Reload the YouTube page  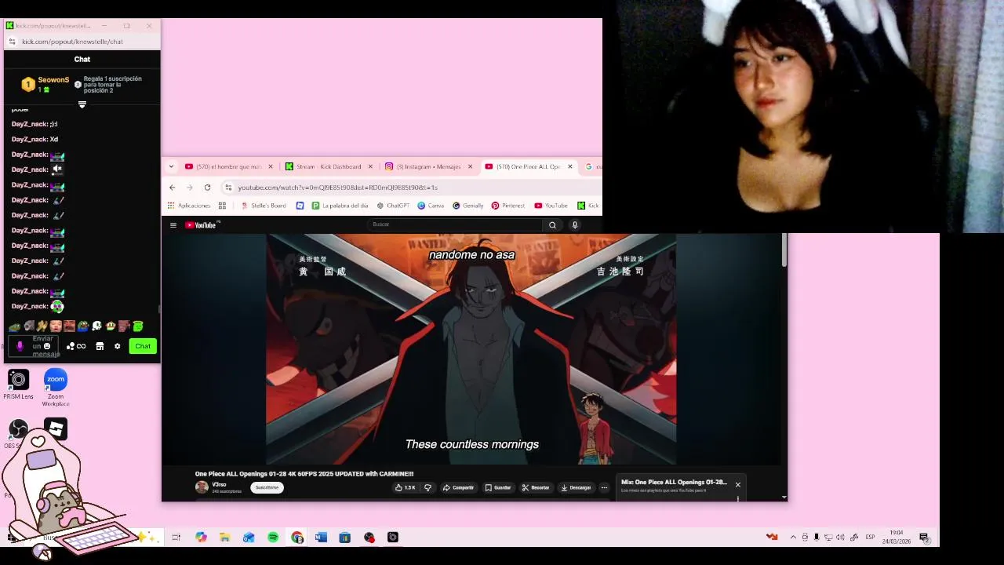(x=207, y=188)
